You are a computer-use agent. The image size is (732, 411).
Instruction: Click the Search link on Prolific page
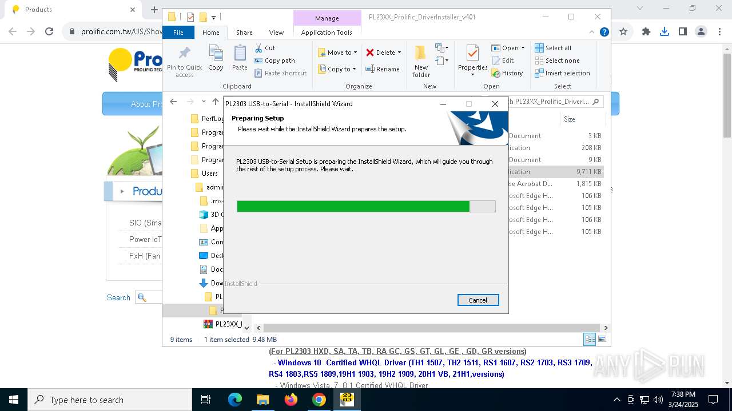[x=118, y=297]
